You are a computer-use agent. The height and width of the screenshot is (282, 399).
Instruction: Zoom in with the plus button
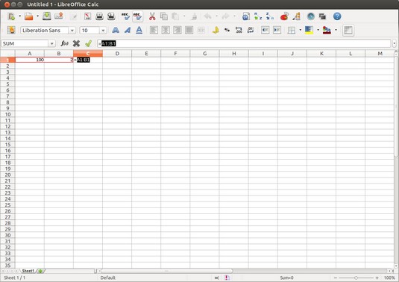(377, 278)
